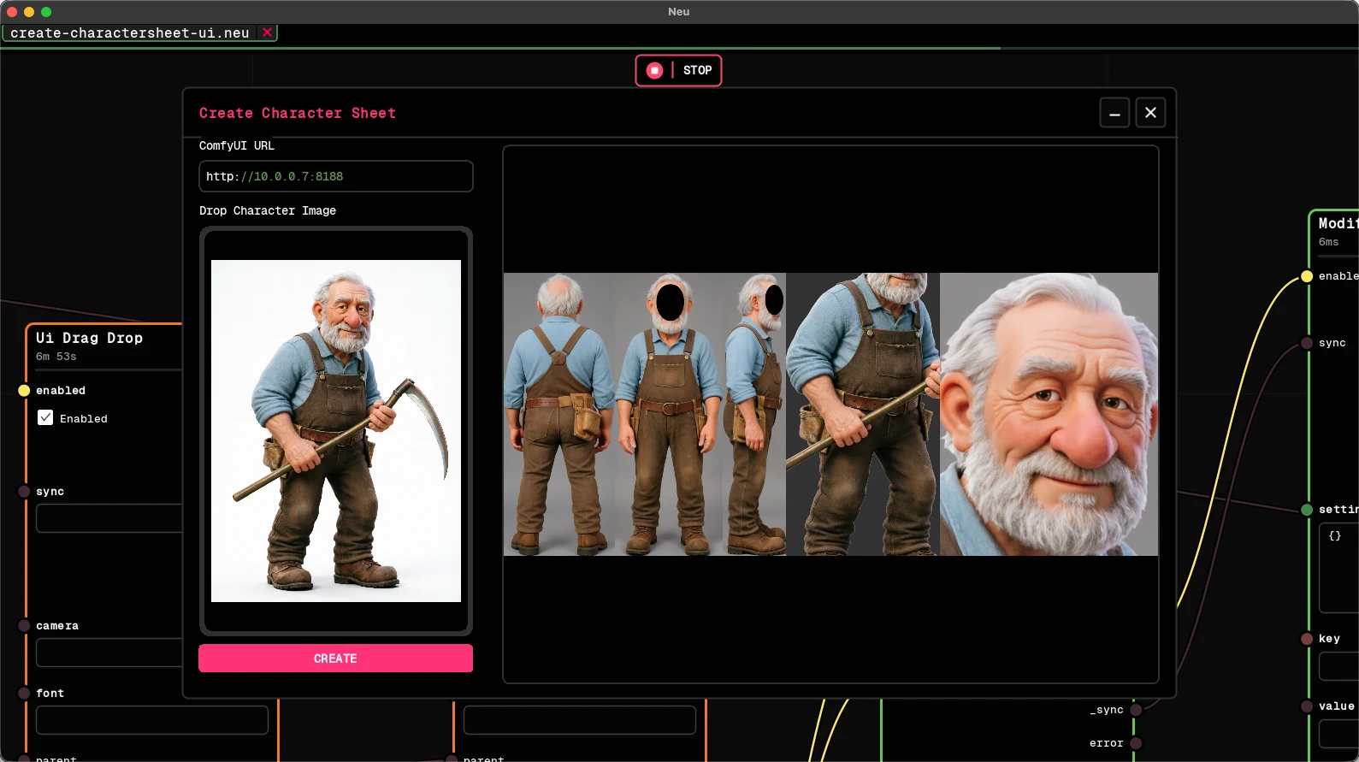The height and width of the screenshot is (762, 1359).
Task: Click the _sync output port
Action: coord(1136,710)
